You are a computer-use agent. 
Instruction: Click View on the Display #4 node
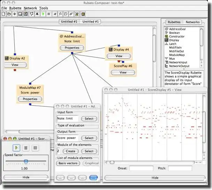tap(119, 56)
